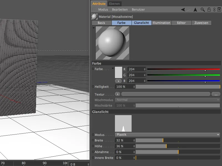
Task: Click the grid icon left of Modus menu
Action: 94,9
